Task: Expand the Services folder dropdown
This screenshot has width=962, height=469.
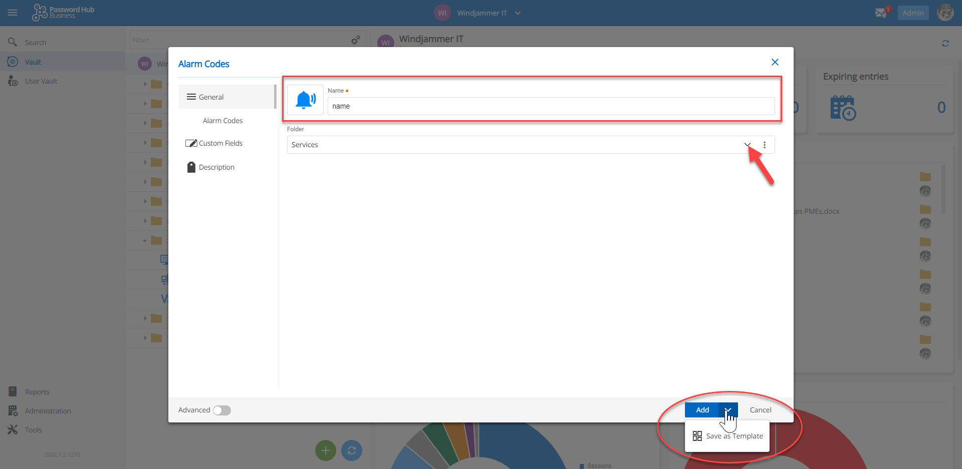Action: pyautogui.click(x=747, y=145)
